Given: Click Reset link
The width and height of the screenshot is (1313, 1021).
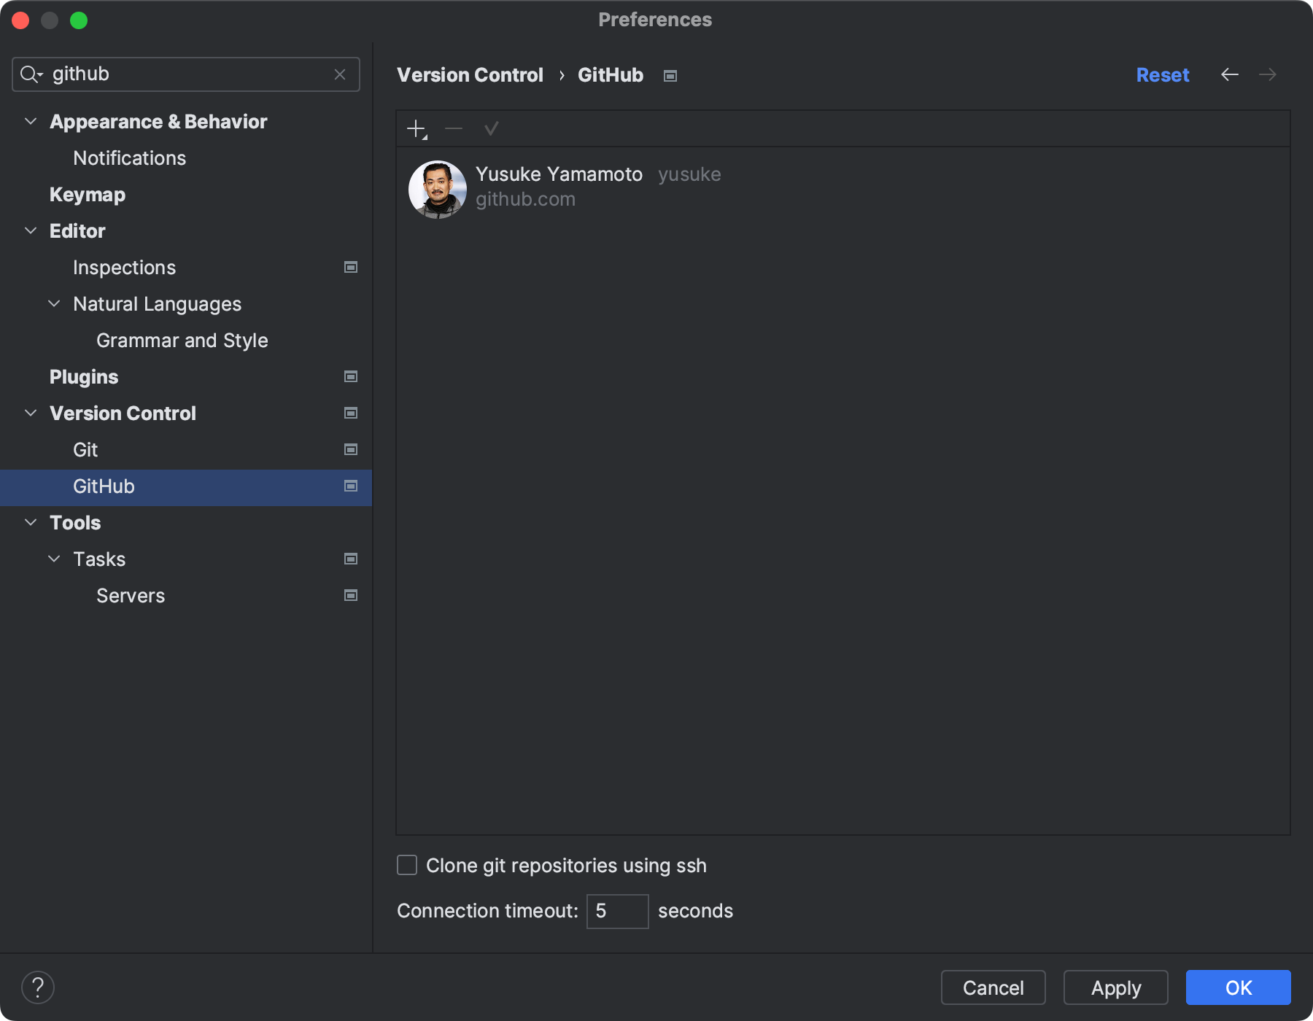Looking at the screenshot, I should pos(1163,75).
